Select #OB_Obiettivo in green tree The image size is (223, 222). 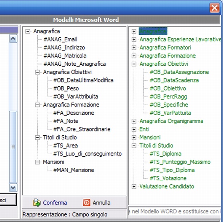168,88
